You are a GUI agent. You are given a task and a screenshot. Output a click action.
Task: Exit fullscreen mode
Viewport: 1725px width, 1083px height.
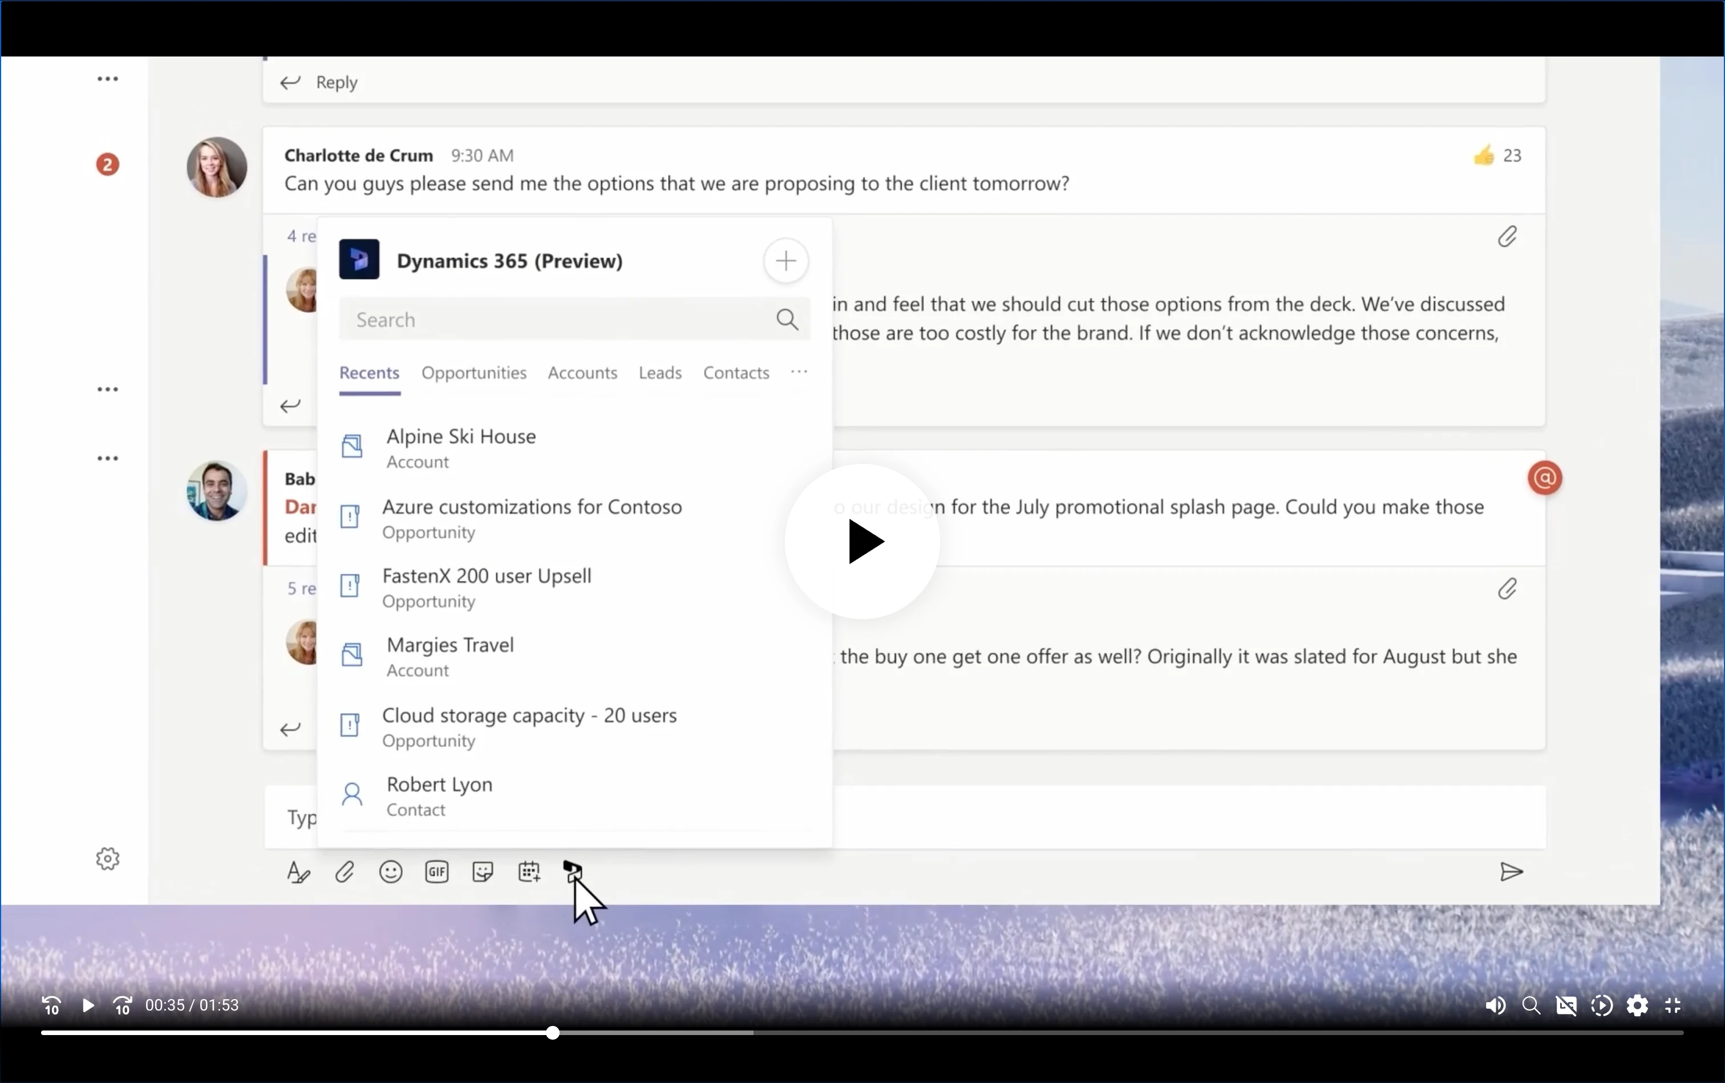1673,1005
